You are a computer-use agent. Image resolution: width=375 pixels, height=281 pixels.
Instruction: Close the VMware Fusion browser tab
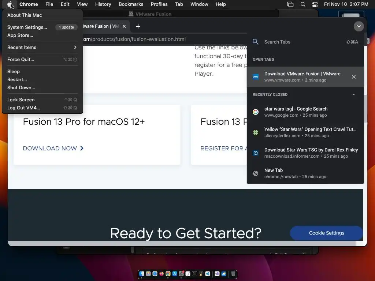[124, 26]
